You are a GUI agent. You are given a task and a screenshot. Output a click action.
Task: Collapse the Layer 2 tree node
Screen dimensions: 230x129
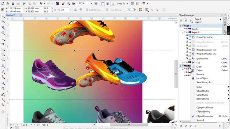(x=183, y=33)
